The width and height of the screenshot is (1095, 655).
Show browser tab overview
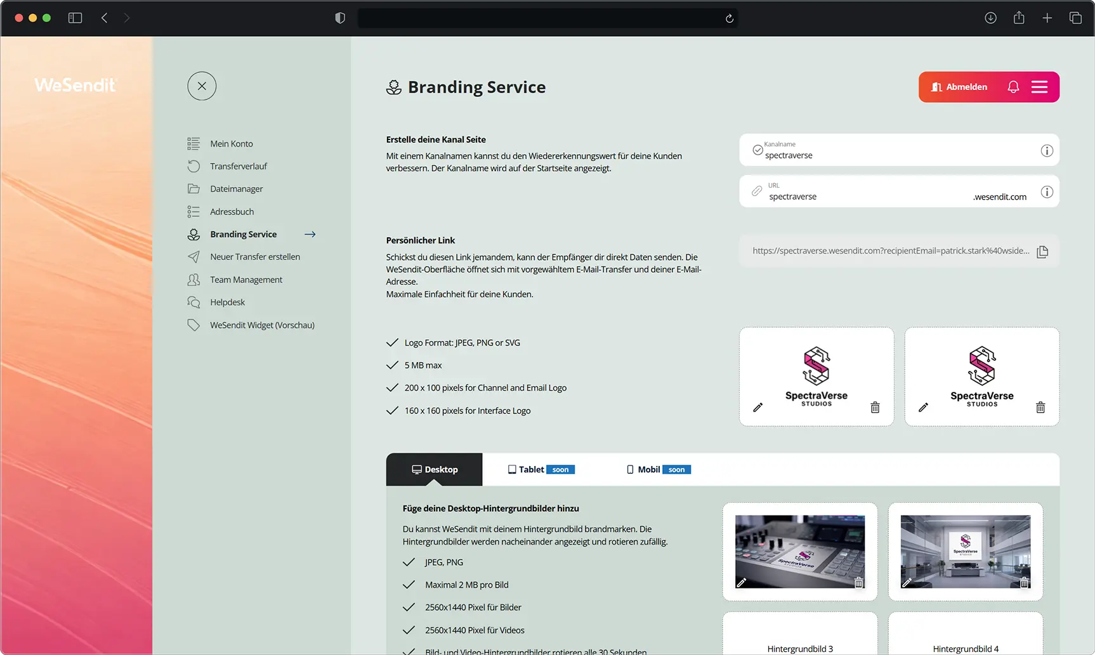pos(1075,18)
